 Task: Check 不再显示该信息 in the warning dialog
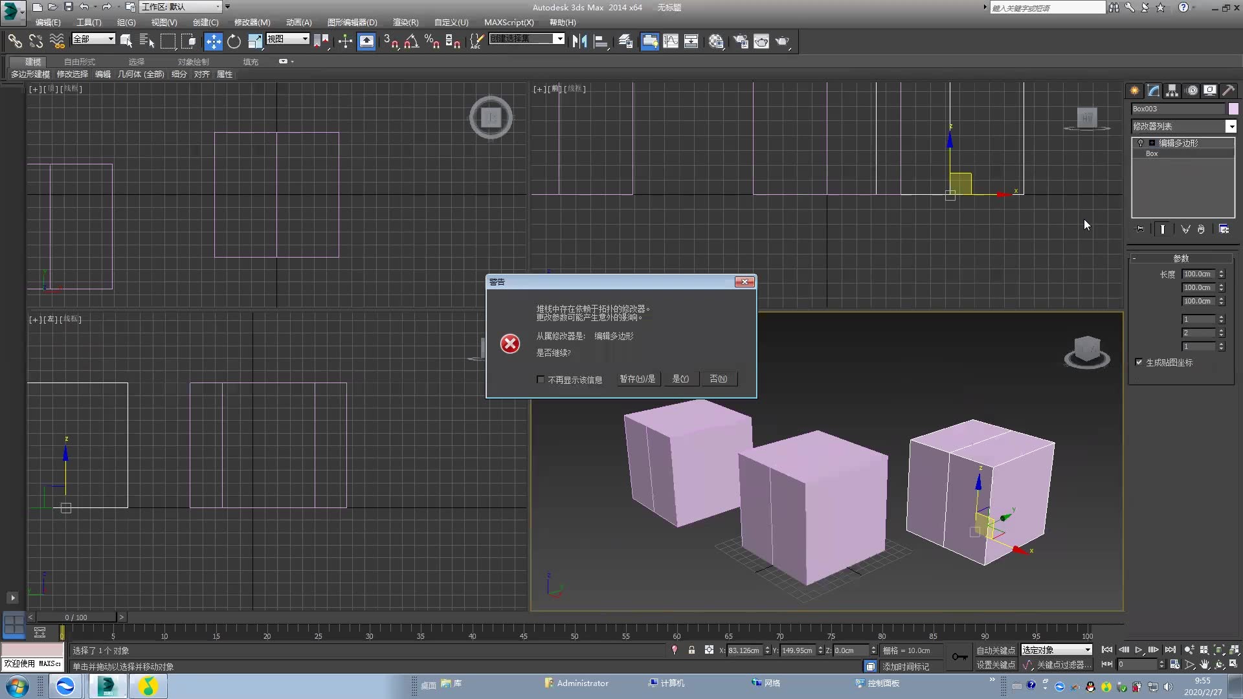pos(541,379)
